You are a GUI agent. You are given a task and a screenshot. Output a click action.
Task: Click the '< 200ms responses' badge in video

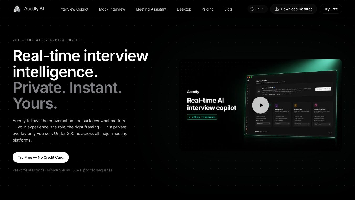coord(202,117)
